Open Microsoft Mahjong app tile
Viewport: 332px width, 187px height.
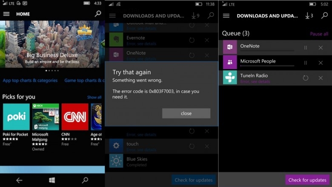click(46, 117)
